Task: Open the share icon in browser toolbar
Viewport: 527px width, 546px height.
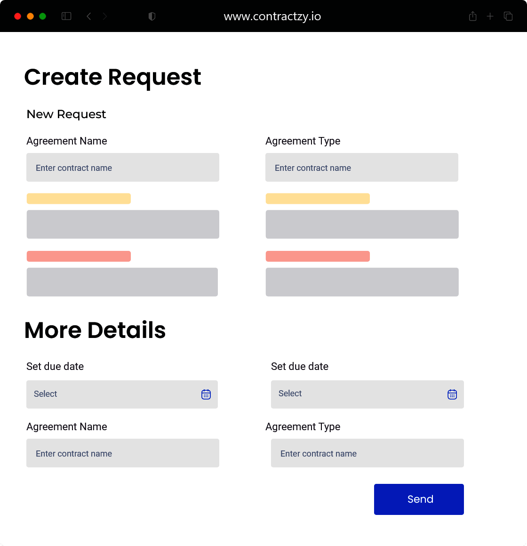Action: [473, 16]
